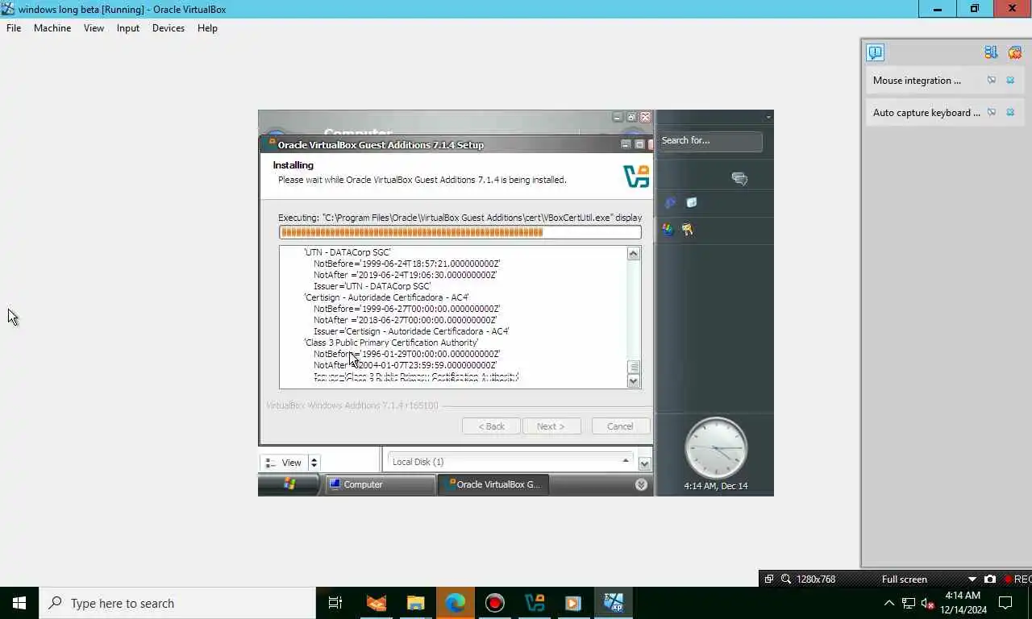Click the blue arrow gadget icon in sidebar
Image resolution: width=1032 pixels, height=619 pixels.
tap(670, 203)
